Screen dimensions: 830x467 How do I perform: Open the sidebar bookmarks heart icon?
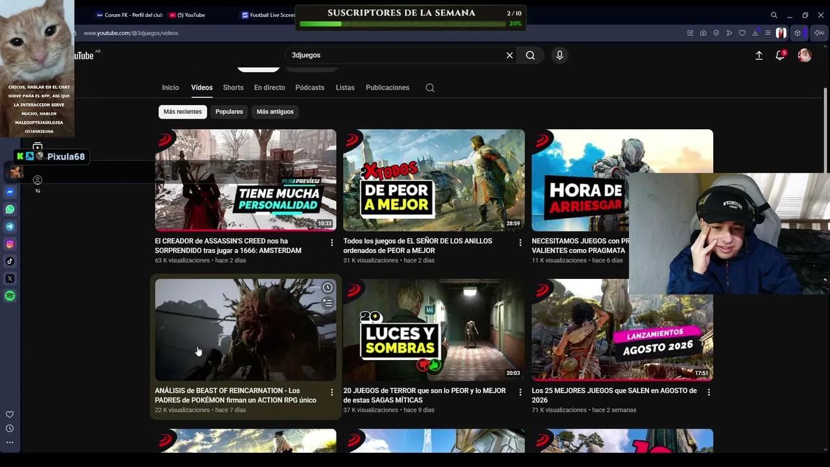coord(10,414)
